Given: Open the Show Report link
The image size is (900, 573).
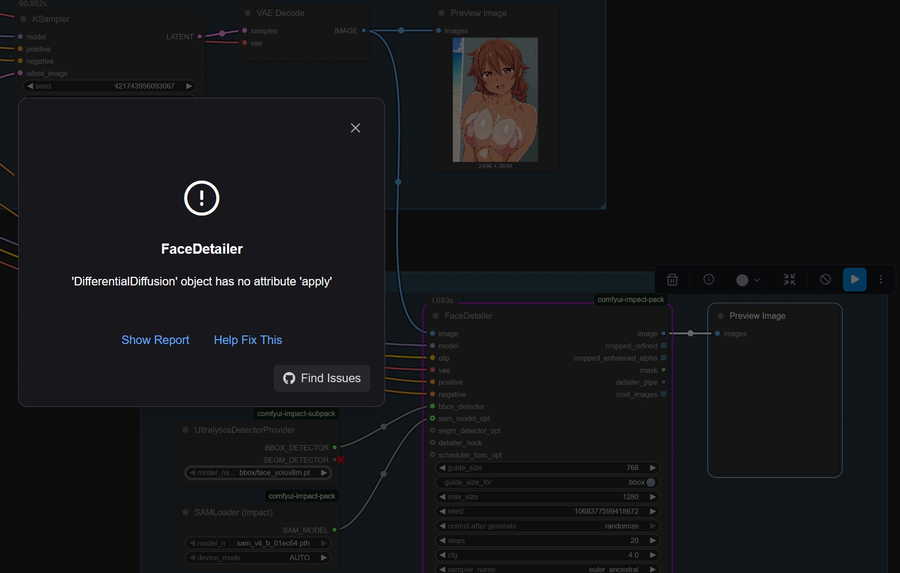Looking at the screenshot, I should tap(155, 340).
